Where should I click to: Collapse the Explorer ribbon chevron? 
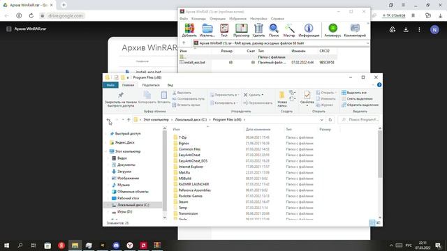(x=373, y=85)
